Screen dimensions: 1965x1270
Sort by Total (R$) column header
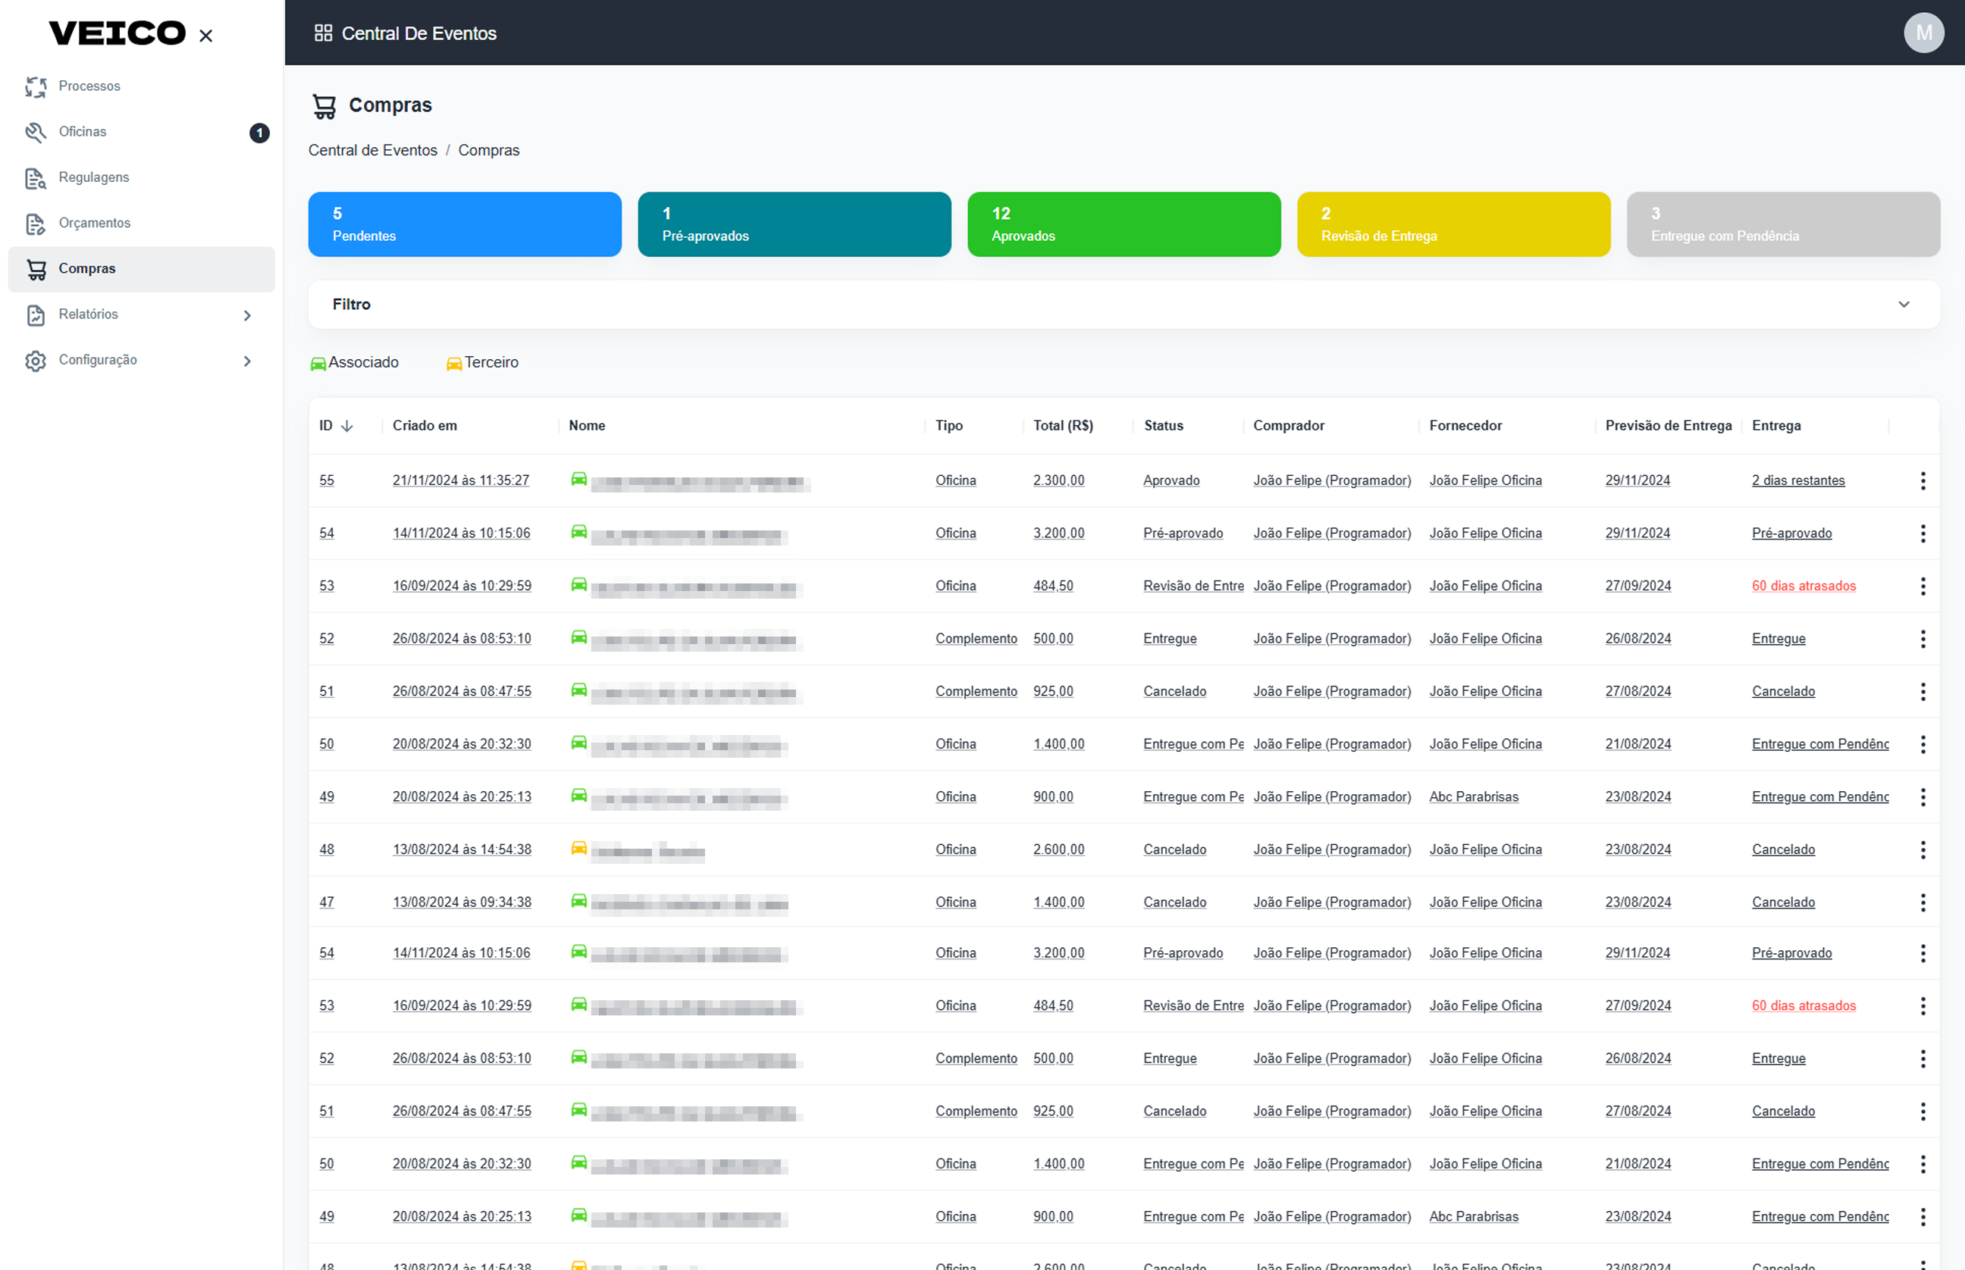click(x=1063, y=426)
